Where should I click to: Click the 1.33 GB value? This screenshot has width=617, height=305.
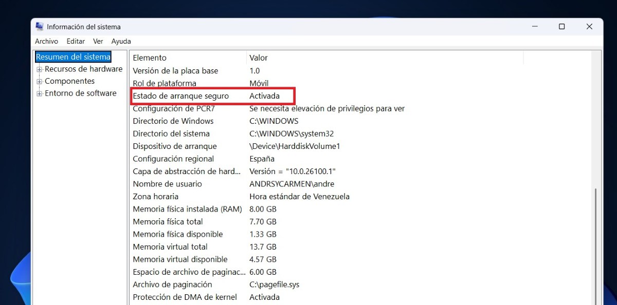[x=263, y=234]
